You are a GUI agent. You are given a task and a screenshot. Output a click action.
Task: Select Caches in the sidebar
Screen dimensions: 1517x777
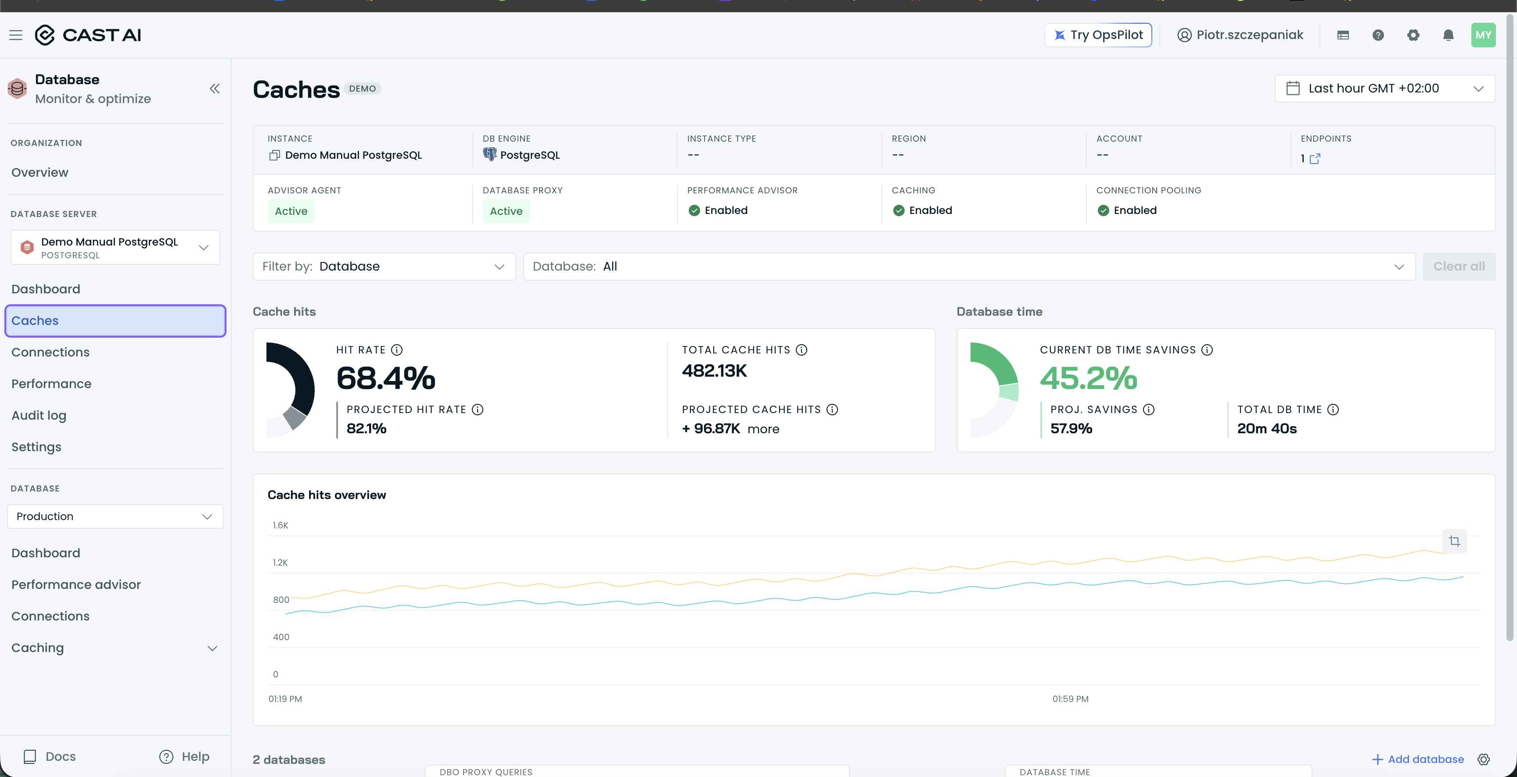coord(115,321)
